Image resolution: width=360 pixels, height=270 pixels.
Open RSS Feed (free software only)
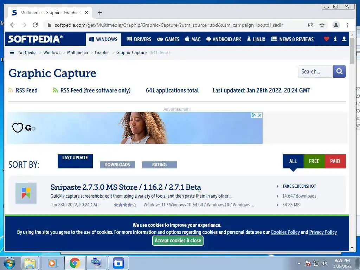pos(92,90)
